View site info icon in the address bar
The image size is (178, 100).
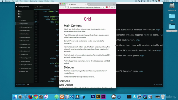68,7
